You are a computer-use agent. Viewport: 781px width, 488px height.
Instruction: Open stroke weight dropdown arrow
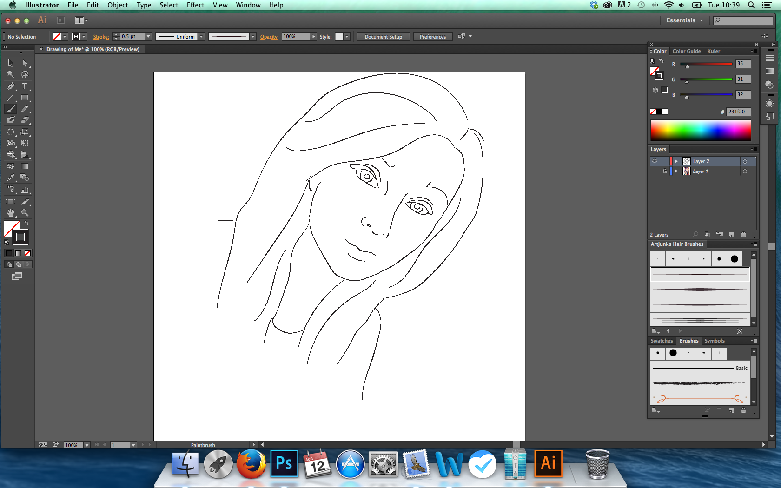(148, 37)
